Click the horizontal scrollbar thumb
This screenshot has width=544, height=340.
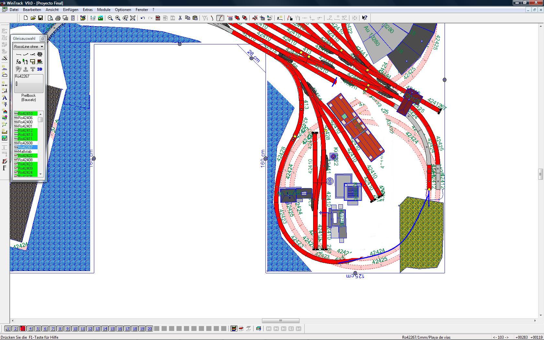(x=280, y=321)
